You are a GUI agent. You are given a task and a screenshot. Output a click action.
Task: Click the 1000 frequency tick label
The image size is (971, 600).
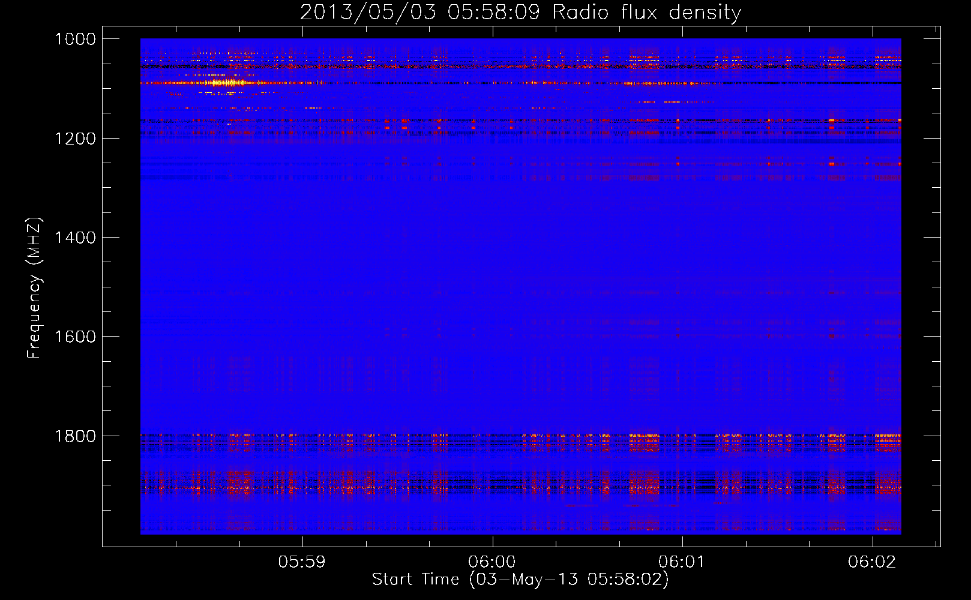point(76,39)
